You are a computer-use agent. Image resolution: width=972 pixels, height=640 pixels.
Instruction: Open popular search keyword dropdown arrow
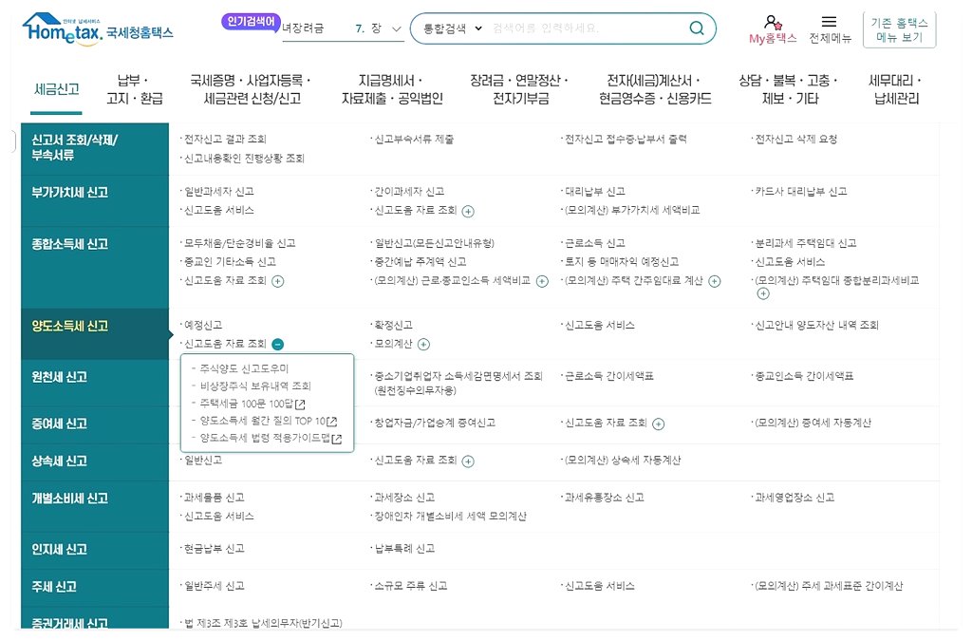(x=397, y=29)
